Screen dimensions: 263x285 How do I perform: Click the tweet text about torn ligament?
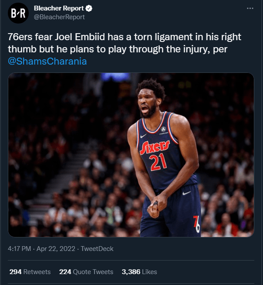(x=124, y=43)
